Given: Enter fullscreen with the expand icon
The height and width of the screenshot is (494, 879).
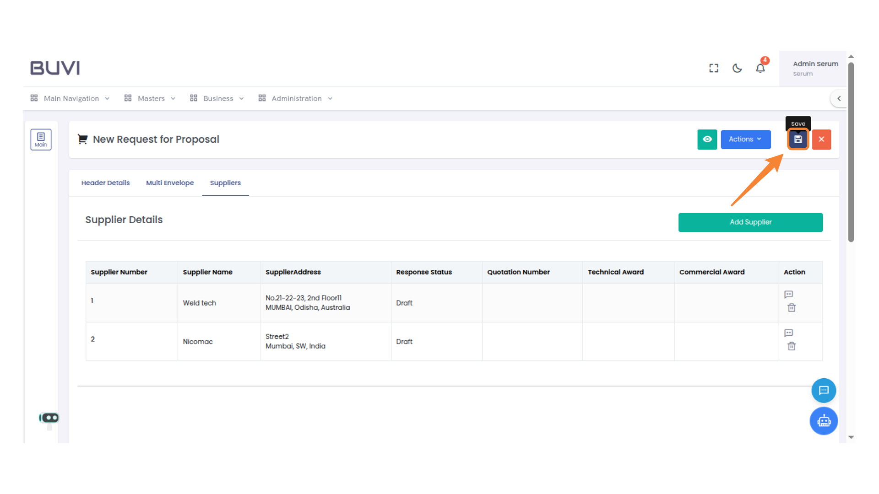Looking at the screenshot, I should click(713, 68).
